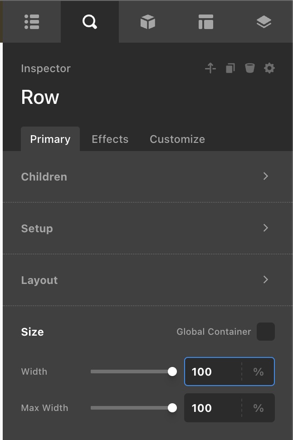The image size is (293, 440).
Task: Select the Primary tab
Action: [50, 139]
